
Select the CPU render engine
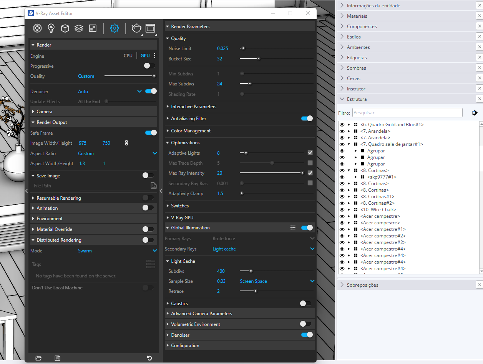(x=128, y=56)
